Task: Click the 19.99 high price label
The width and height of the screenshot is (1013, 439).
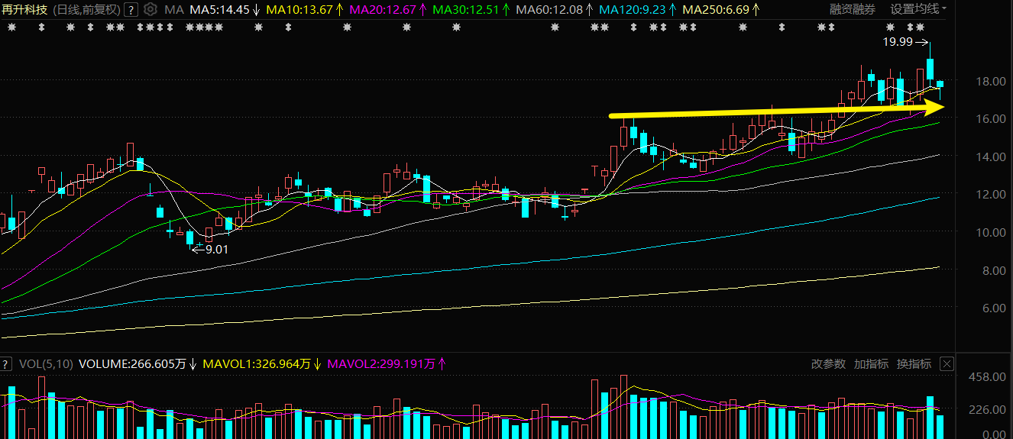Action: [898, 42]
